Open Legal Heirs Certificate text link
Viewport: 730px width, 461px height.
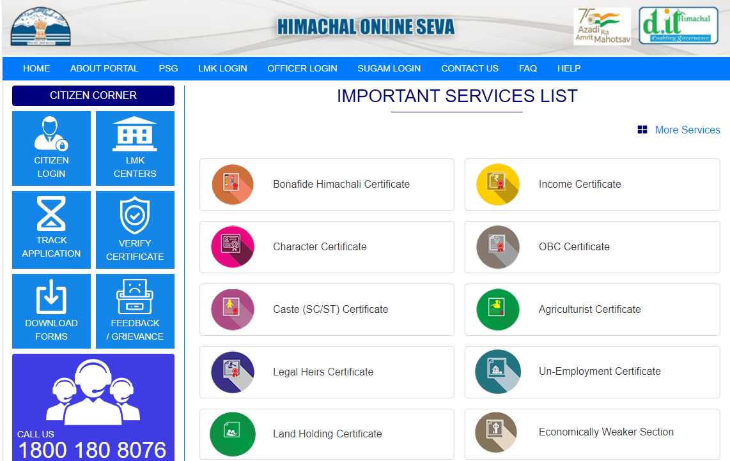click(323, 372)
